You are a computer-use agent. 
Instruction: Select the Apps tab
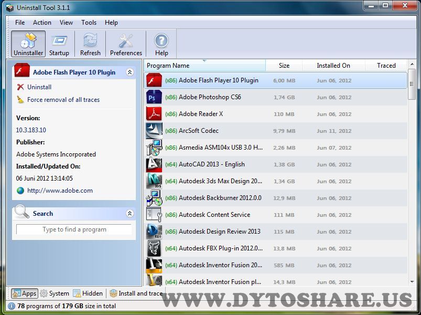coord(25,293)
